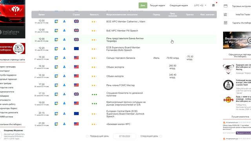Open the Торговый терминал sidebar link

(x=8, y=79)
